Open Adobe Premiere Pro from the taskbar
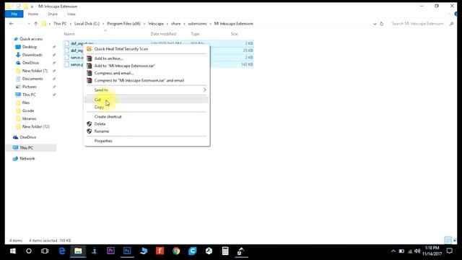Image resolution: width=462 pixels, height=260 pixels. click(x=110, y=251)
